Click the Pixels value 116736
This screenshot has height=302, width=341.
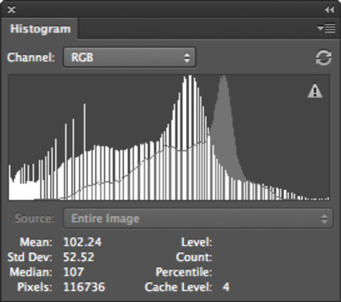pyautogui.click(x=84, y=287)
